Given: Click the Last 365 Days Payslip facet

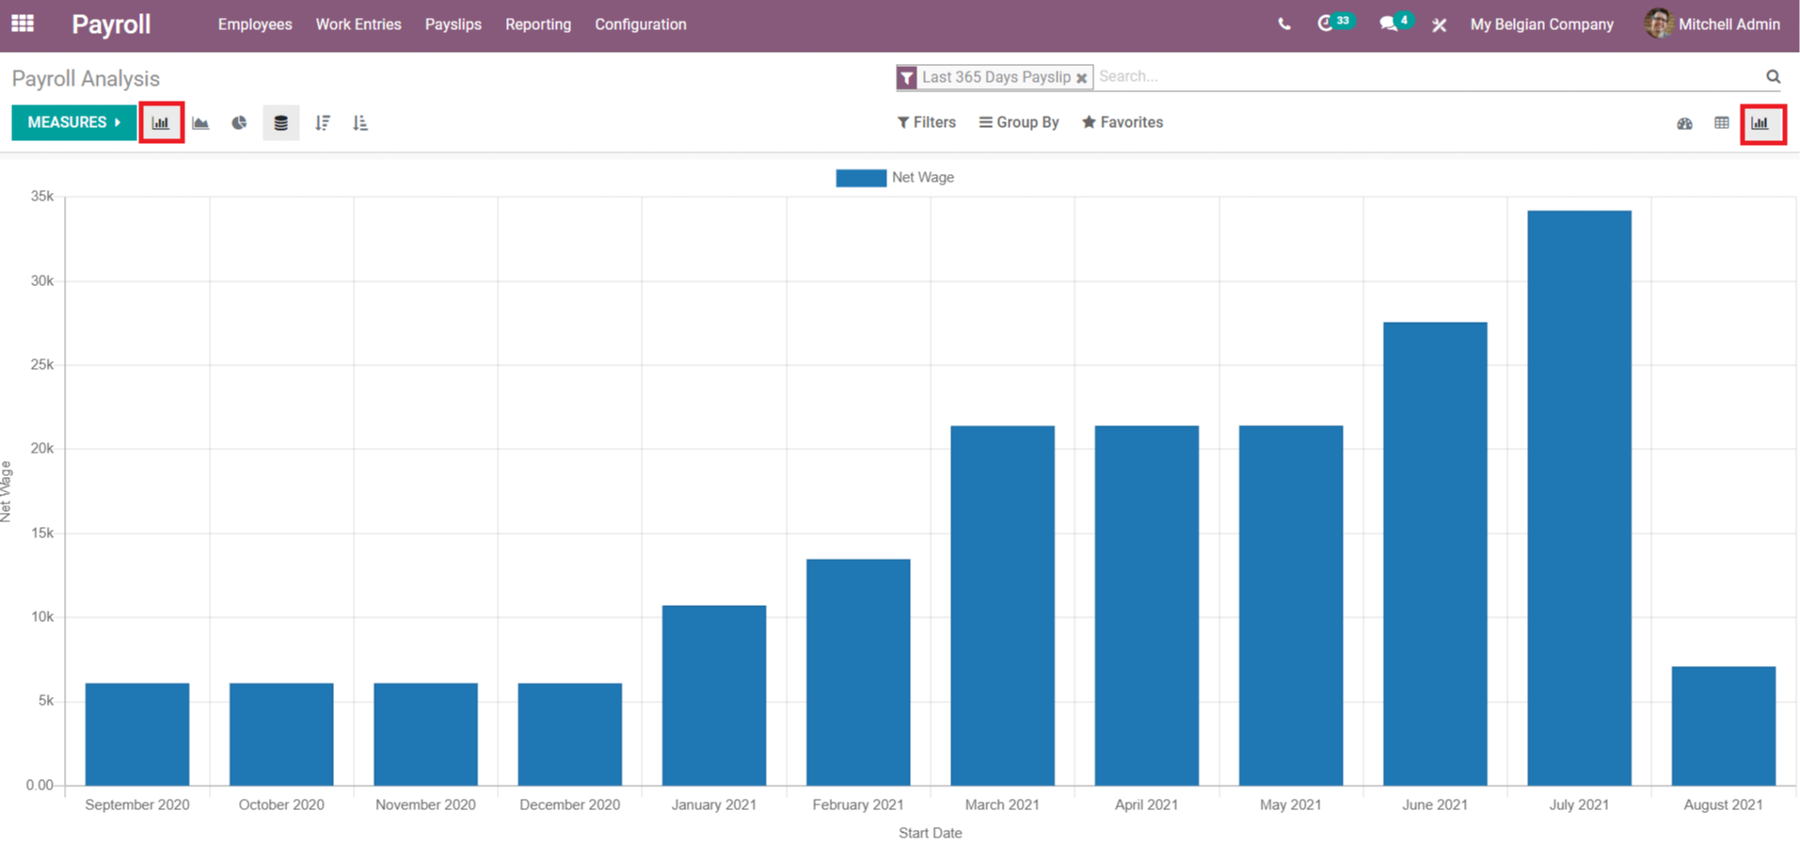Looking at the screenshot, I should pyautogui.click(x=996, y=77).
